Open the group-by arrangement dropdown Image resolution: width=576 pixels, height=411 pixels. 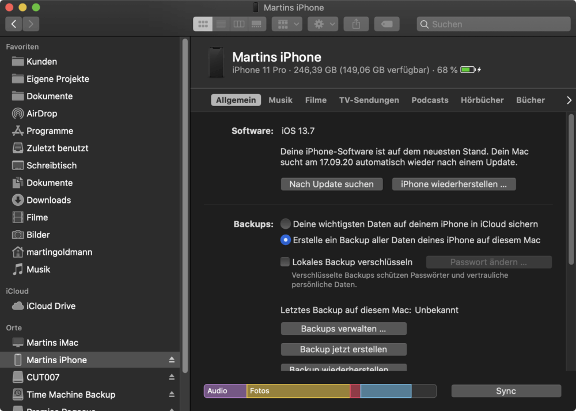coord(287,24)
